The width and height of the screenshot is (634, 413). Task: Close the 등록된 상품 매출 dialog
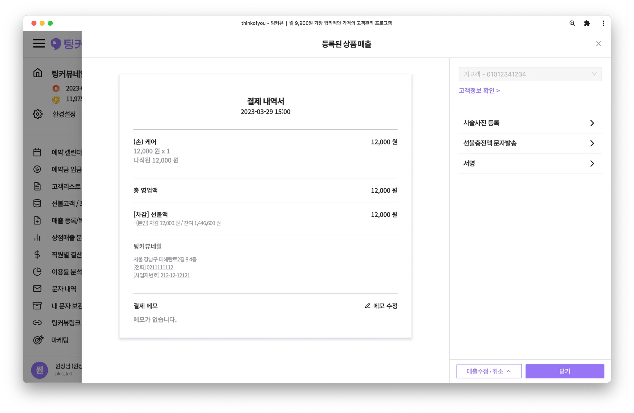point(598,44)
